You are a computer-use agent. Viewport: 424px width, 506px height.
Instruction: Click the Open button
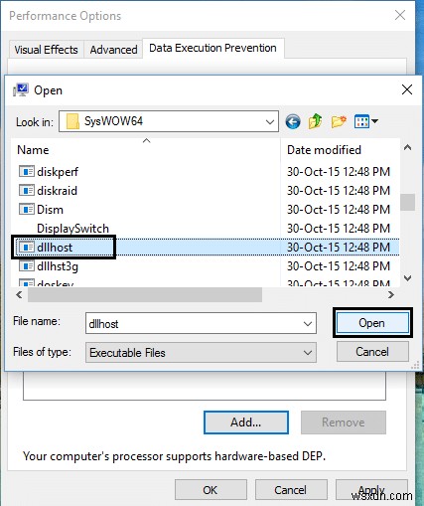pos(372,323)
